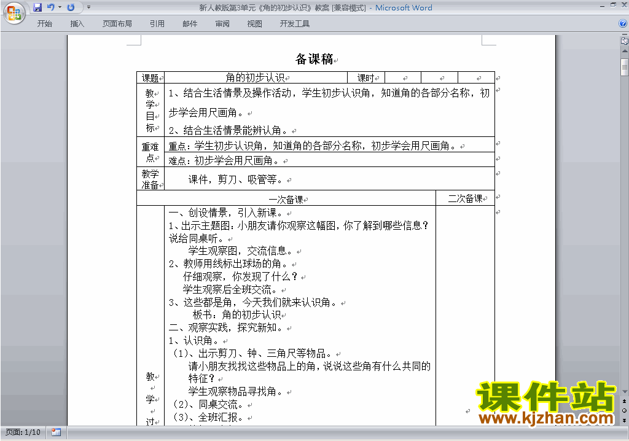629x441 pixels.
Task: Click the 课题 table cell
Action: click(150, 78)
